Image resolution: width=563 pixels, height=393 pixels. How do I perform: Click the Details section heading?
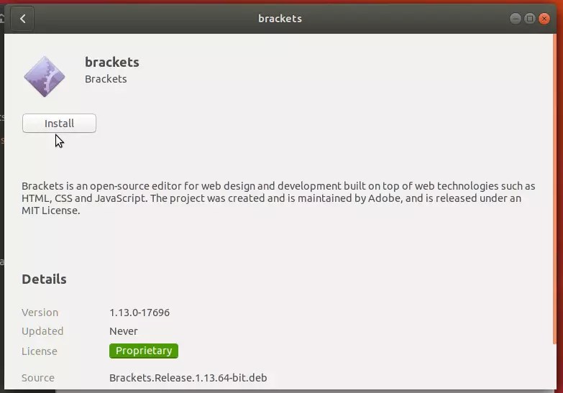tap(44, 279)
